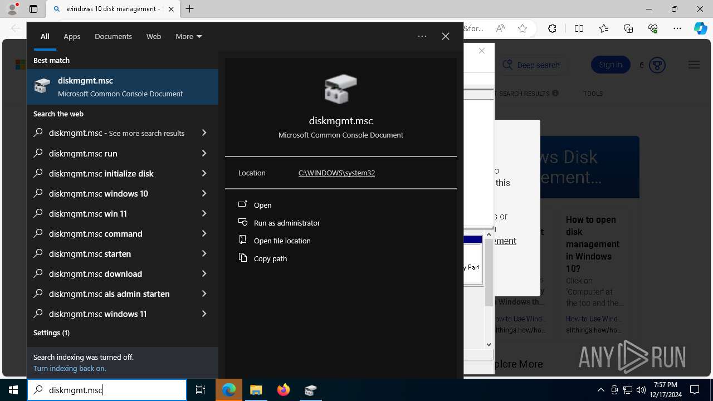Viewport: 713px width, 401px height.
Task: Open Bing hamburger menu icon
Action: click(x=694, y=65)
